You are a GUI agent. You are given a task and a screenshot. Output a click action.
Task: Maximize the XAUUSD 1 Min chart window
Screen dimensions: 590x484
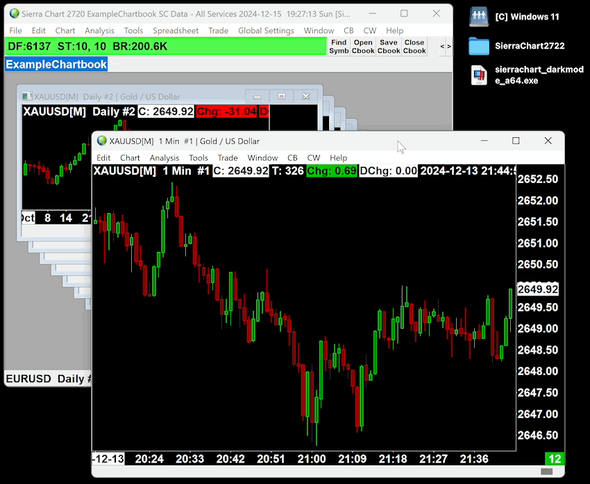(x=516, y=141)
